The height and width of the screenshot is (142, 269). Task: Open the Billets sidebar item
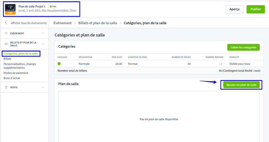tap(7, 59)
